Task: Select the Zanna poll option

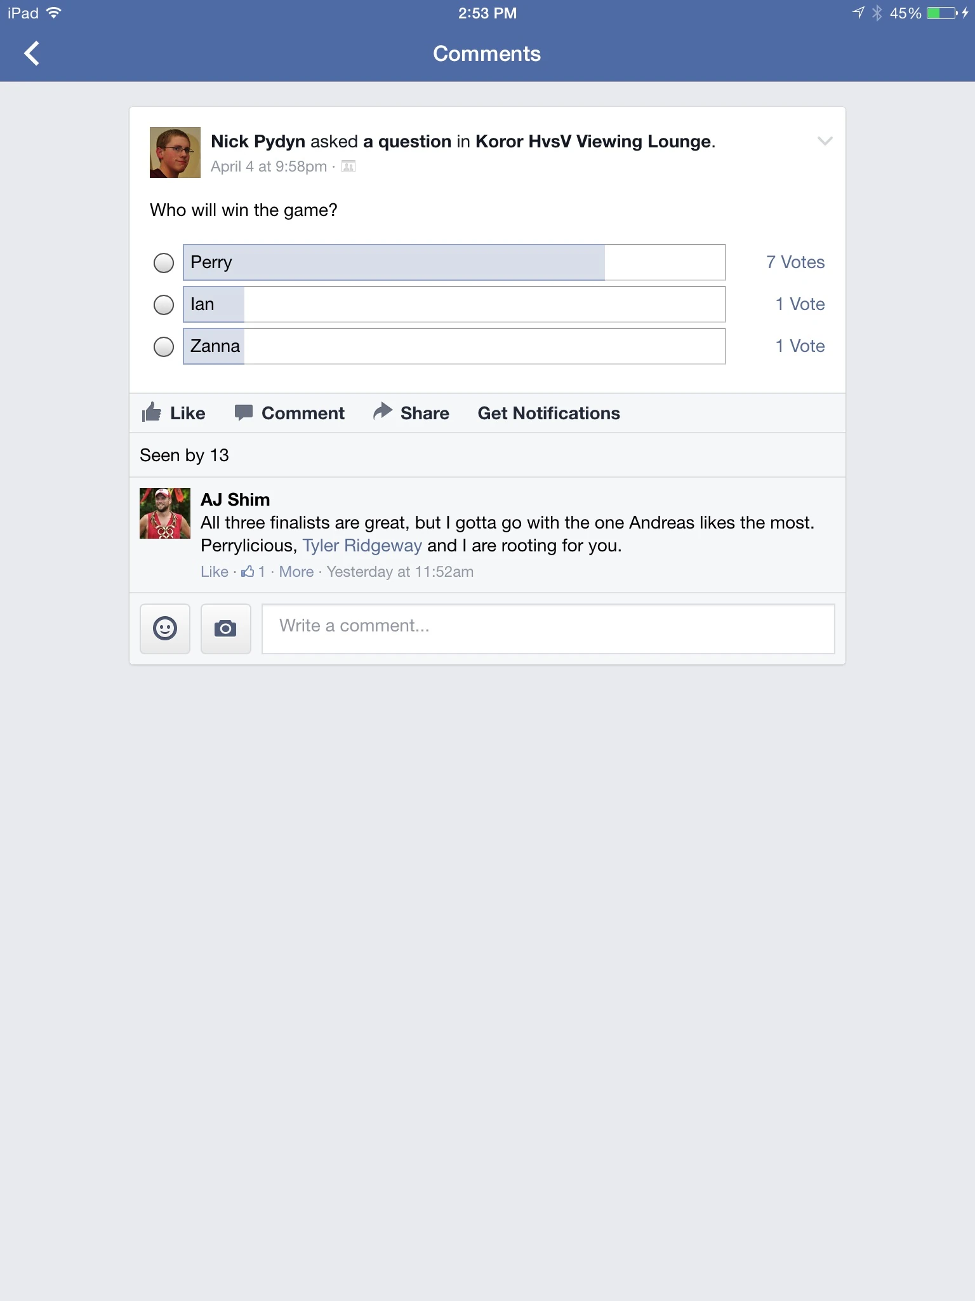Action: click(x=164, y=346)
